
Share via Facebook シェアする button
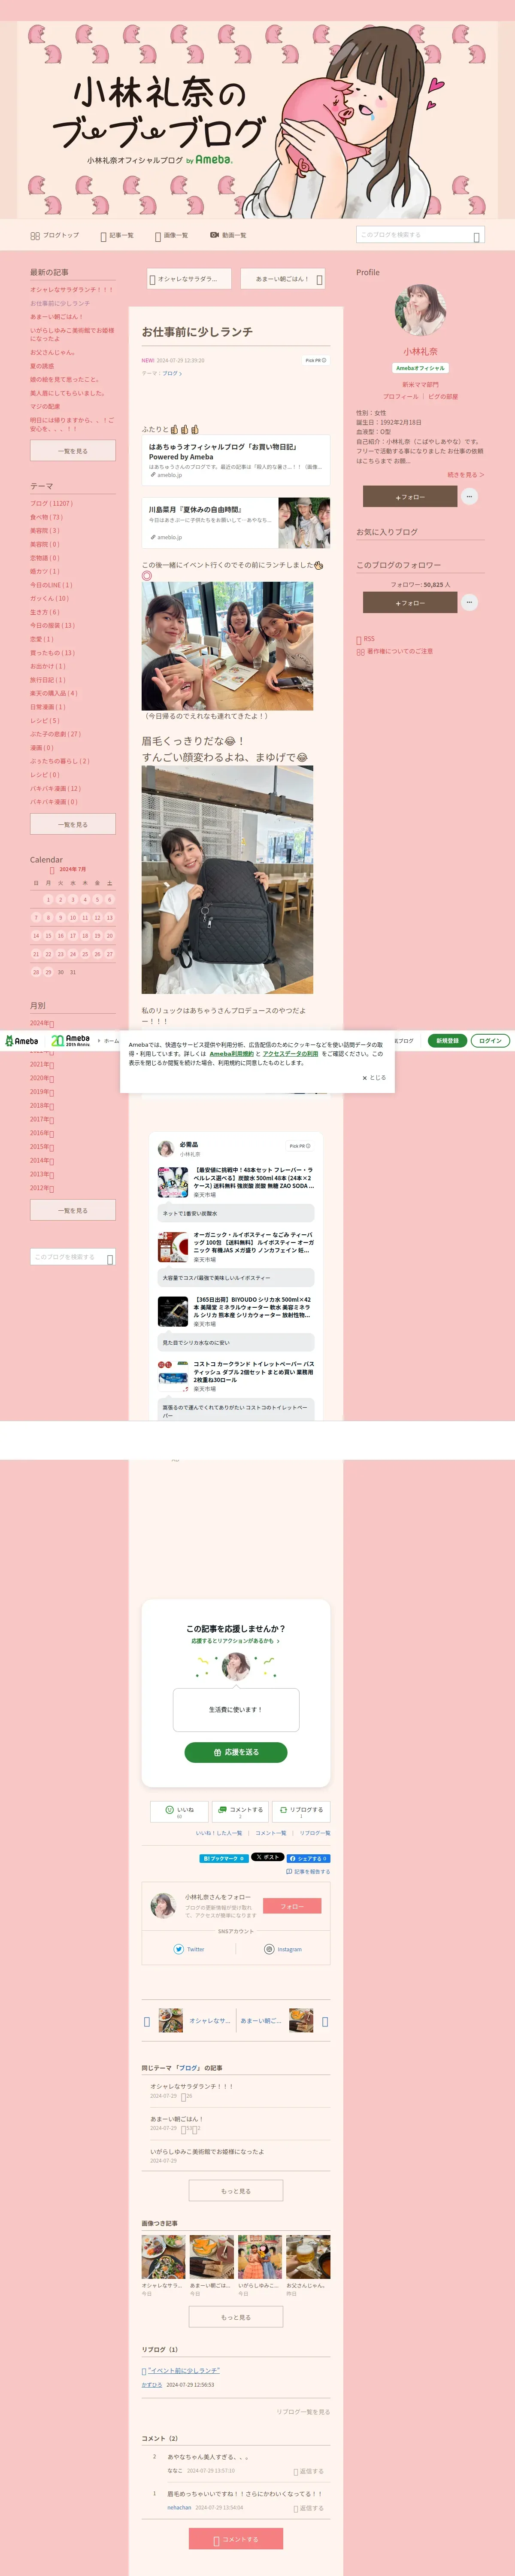click(309, 1858)
